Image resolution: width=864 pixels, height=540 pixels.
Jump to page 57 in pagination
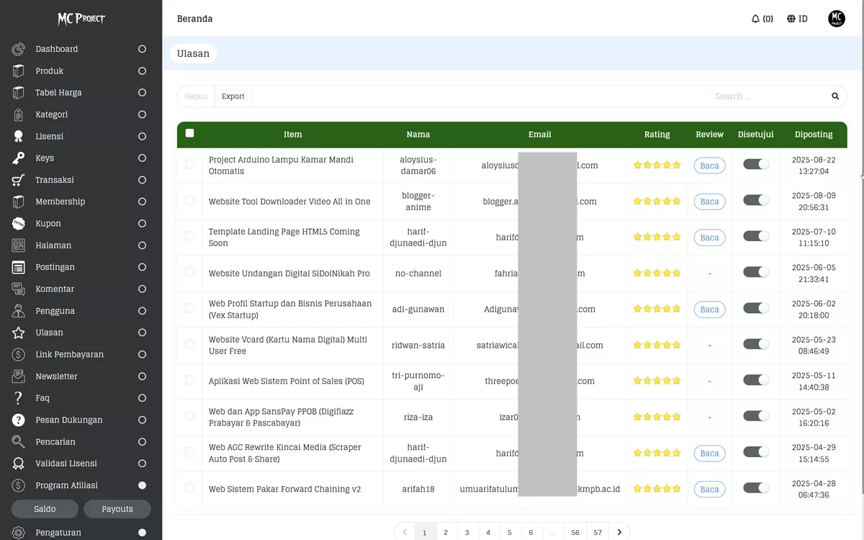pos(597,531)
